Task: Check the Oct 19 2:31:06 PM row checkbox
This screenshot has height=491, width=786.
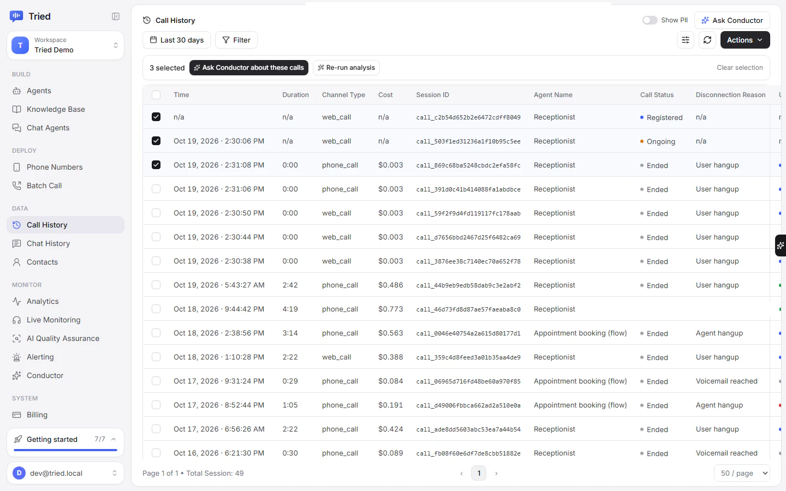Action: tap(156, 189)
